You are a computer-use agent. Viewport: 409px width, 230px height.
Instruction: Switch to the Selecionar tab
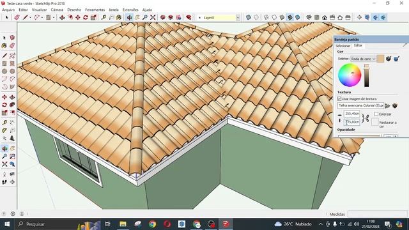pos(343,45)
